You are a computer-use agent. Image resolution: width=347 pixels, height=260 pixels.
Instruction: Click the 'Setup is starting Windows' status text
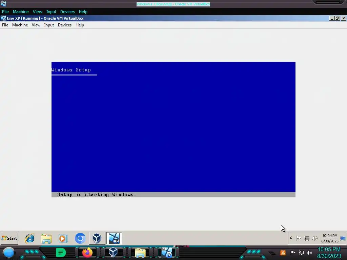coord(95,195)
